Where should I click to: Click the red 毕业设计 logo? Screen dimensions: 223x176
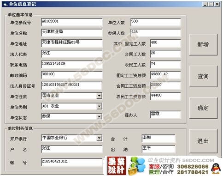(117, 166)
